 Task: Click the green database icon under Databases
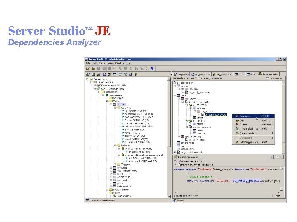pyautogui.click(x=107, y=95)
